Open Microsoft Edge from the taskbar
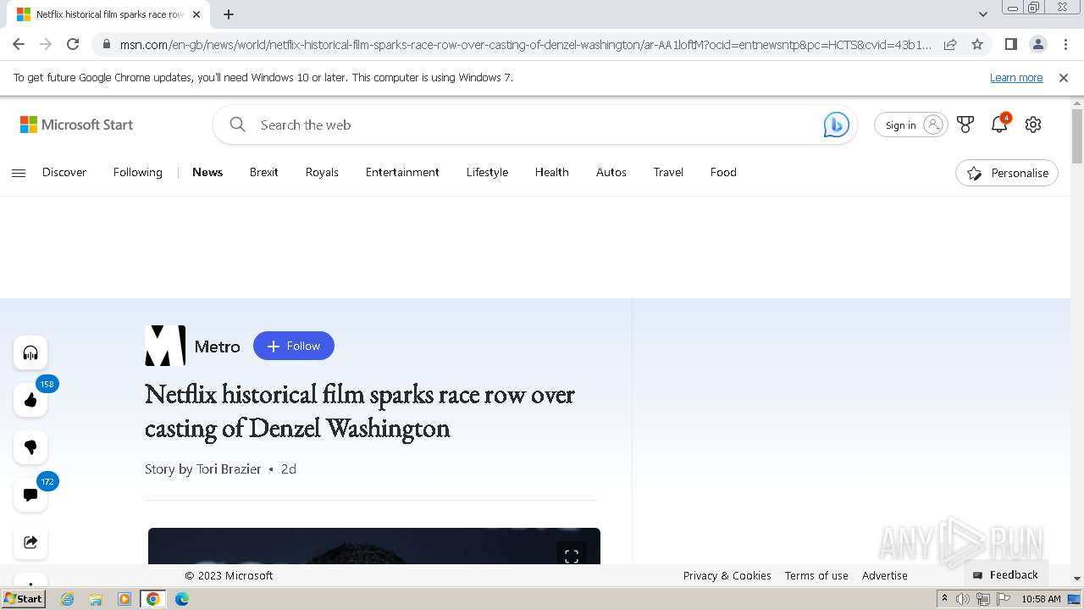Image resolution: width=1084 pixels, height=610 pixels. pyautogui.click(x=182, y=599)
